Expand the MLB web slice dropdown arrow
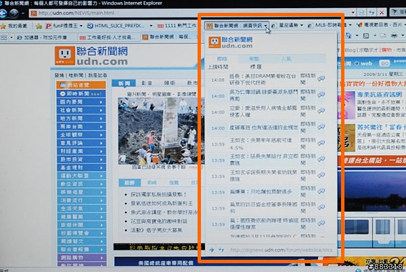Image resolution: width=406 pixels, height=272 pixels. (350, 25)
